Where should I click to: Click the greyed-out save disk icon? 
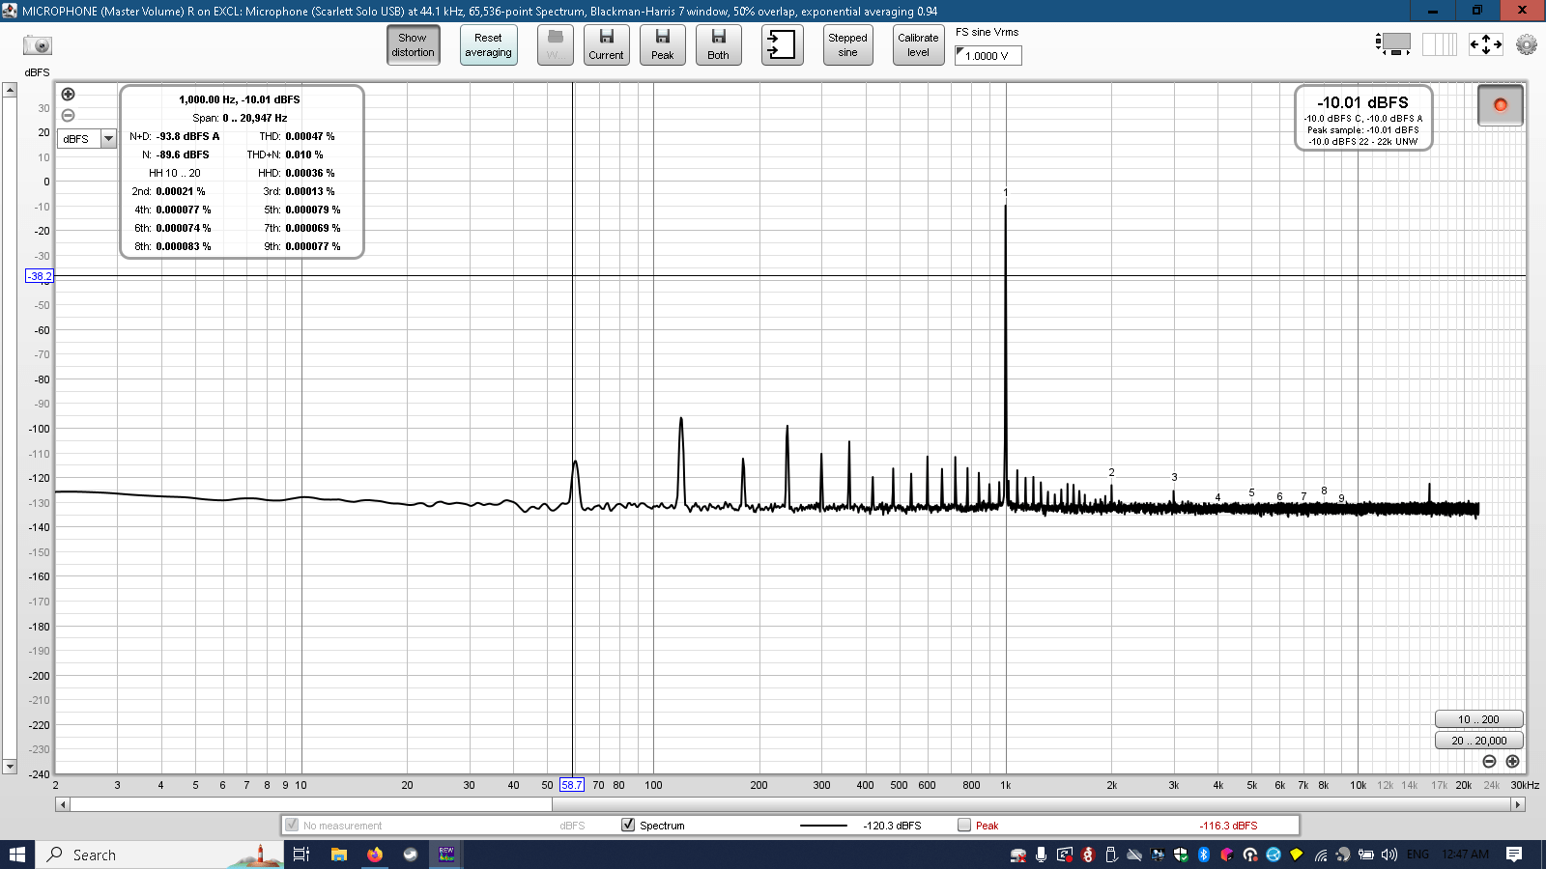[x=555, y=45]
